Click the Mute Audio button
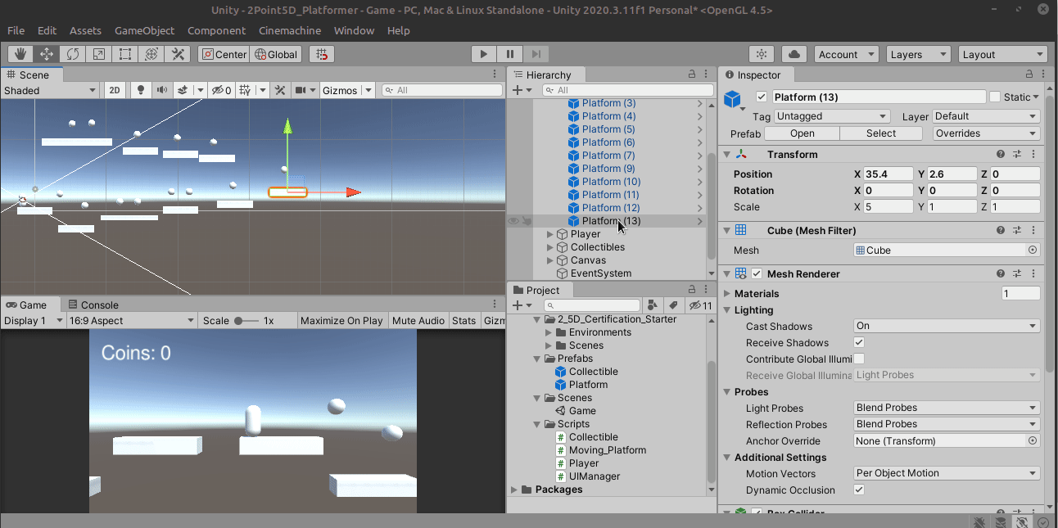 (x=418, y=320)
